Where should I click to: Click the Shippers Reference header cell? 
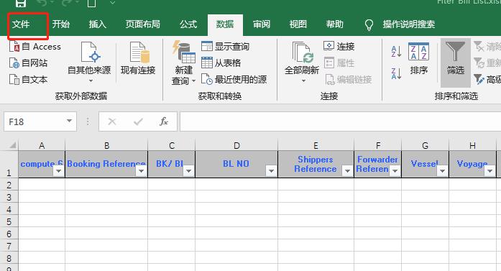tap(316, 164)
